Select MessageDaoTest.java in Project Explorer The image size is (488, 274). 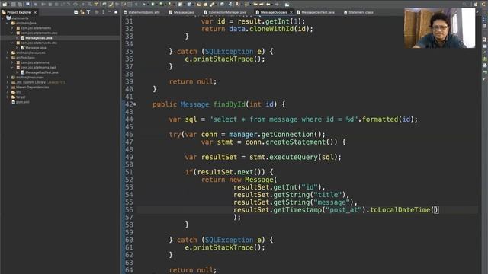tap(42, 72)
